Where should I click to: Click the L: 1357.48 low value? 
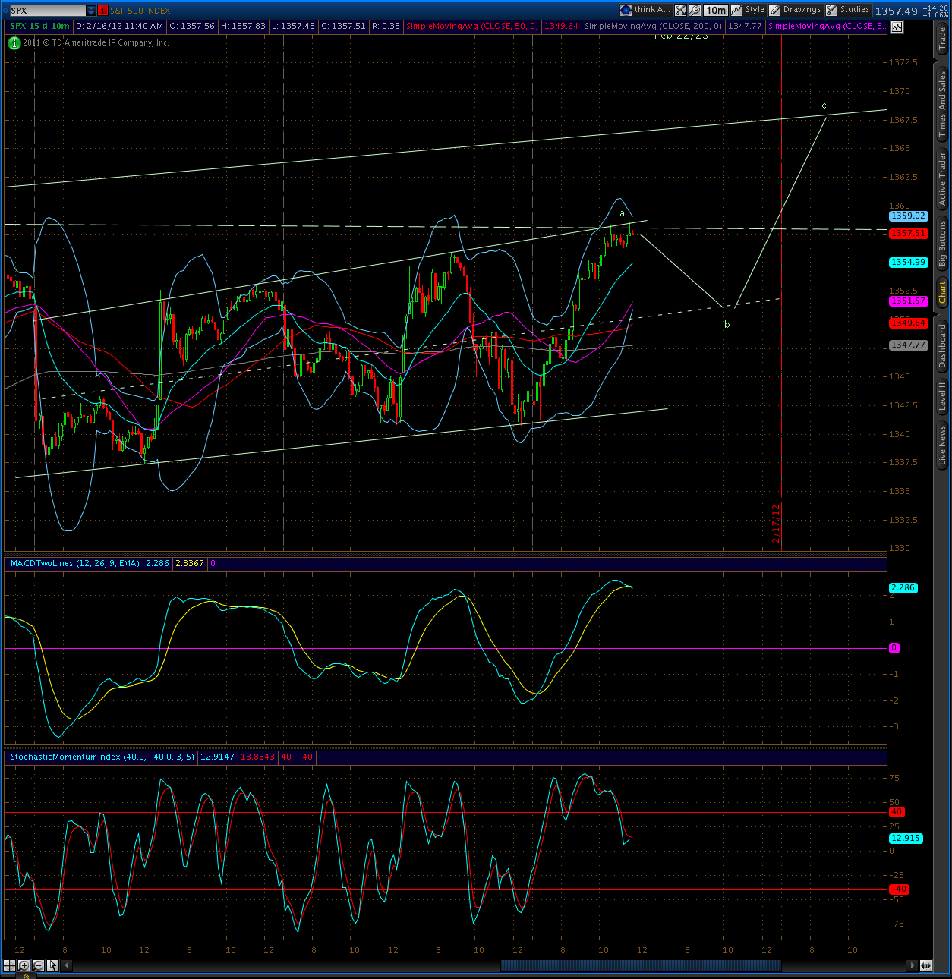294,27
